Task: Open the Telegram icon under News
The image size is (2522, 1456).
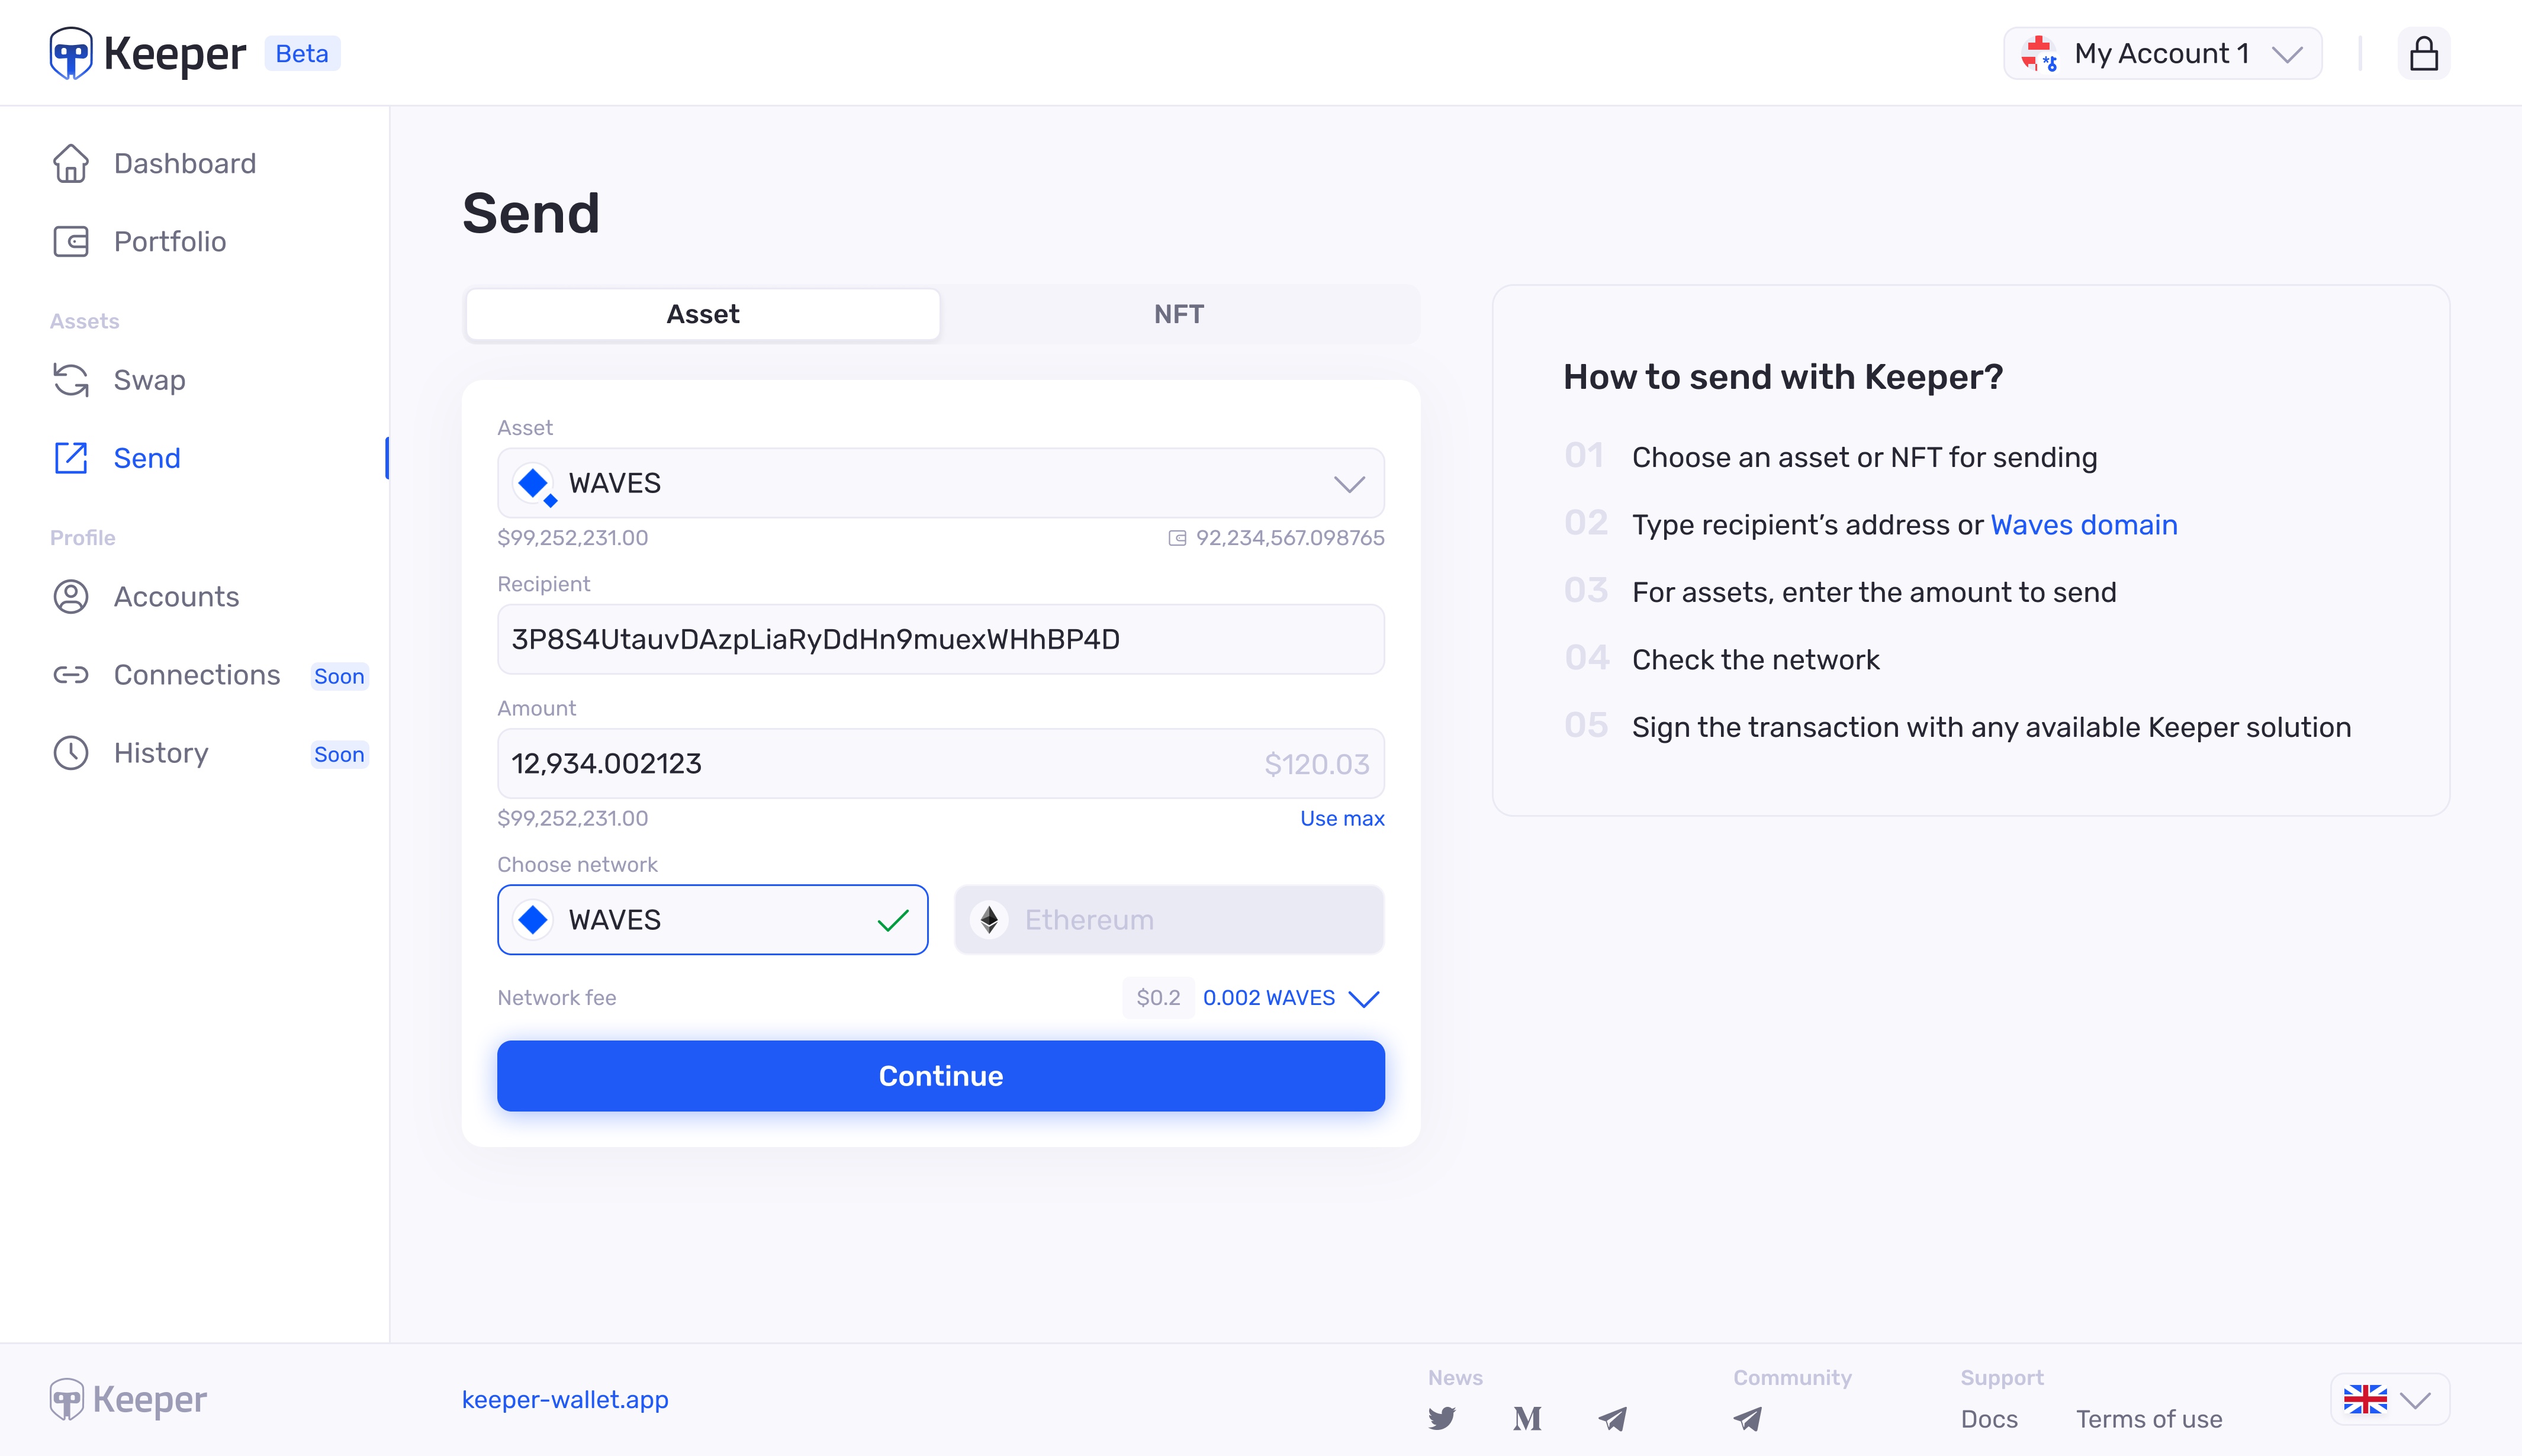Action: (1612, 1419)
